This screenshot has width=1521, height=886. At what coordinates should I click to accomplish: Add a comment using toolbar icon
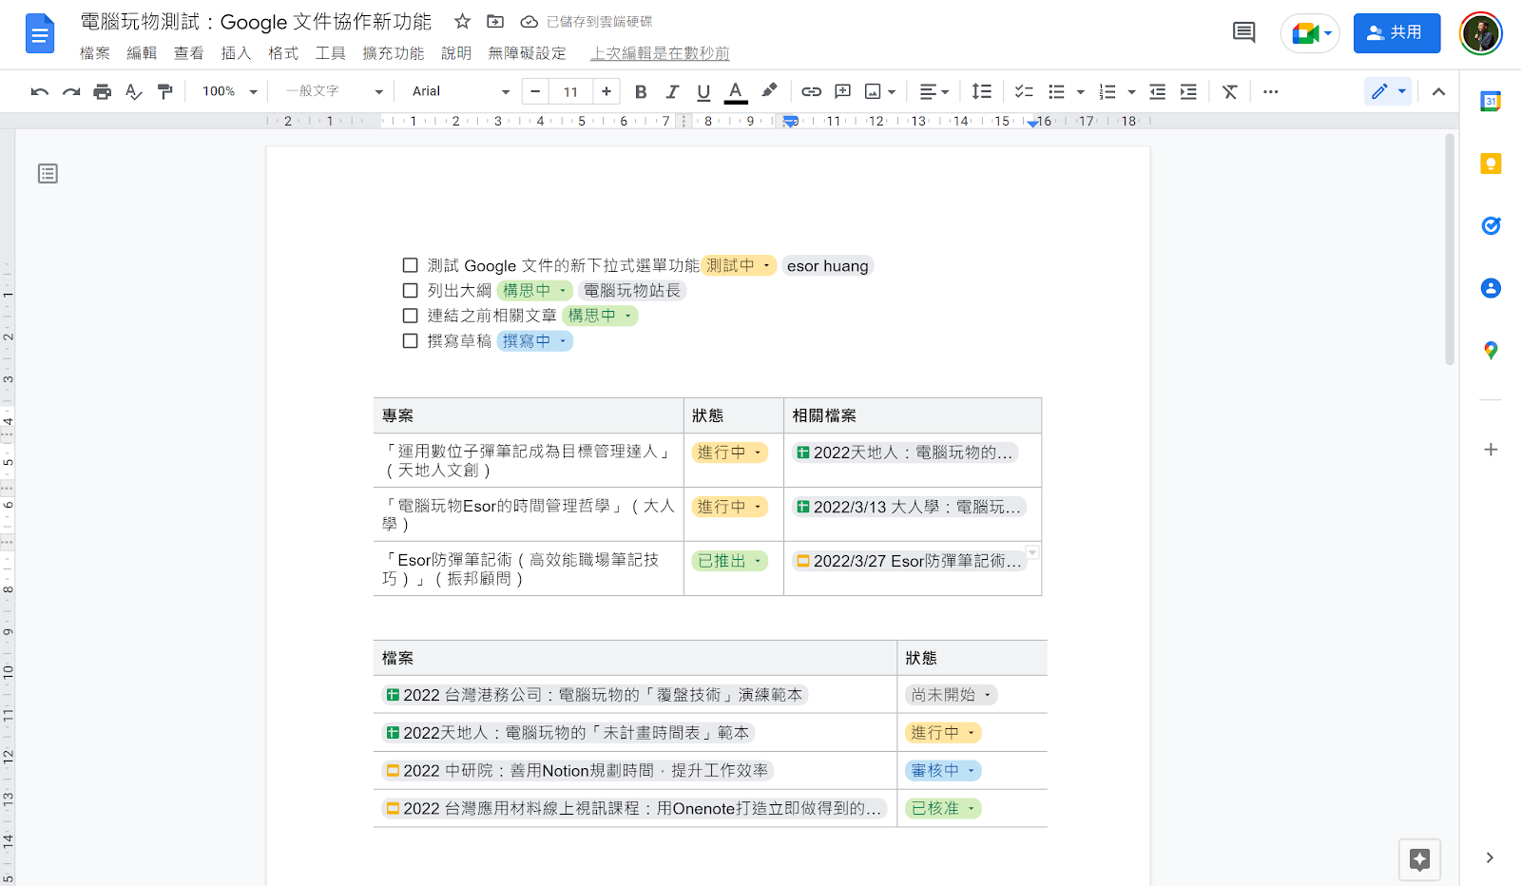[x=842, y=91]
